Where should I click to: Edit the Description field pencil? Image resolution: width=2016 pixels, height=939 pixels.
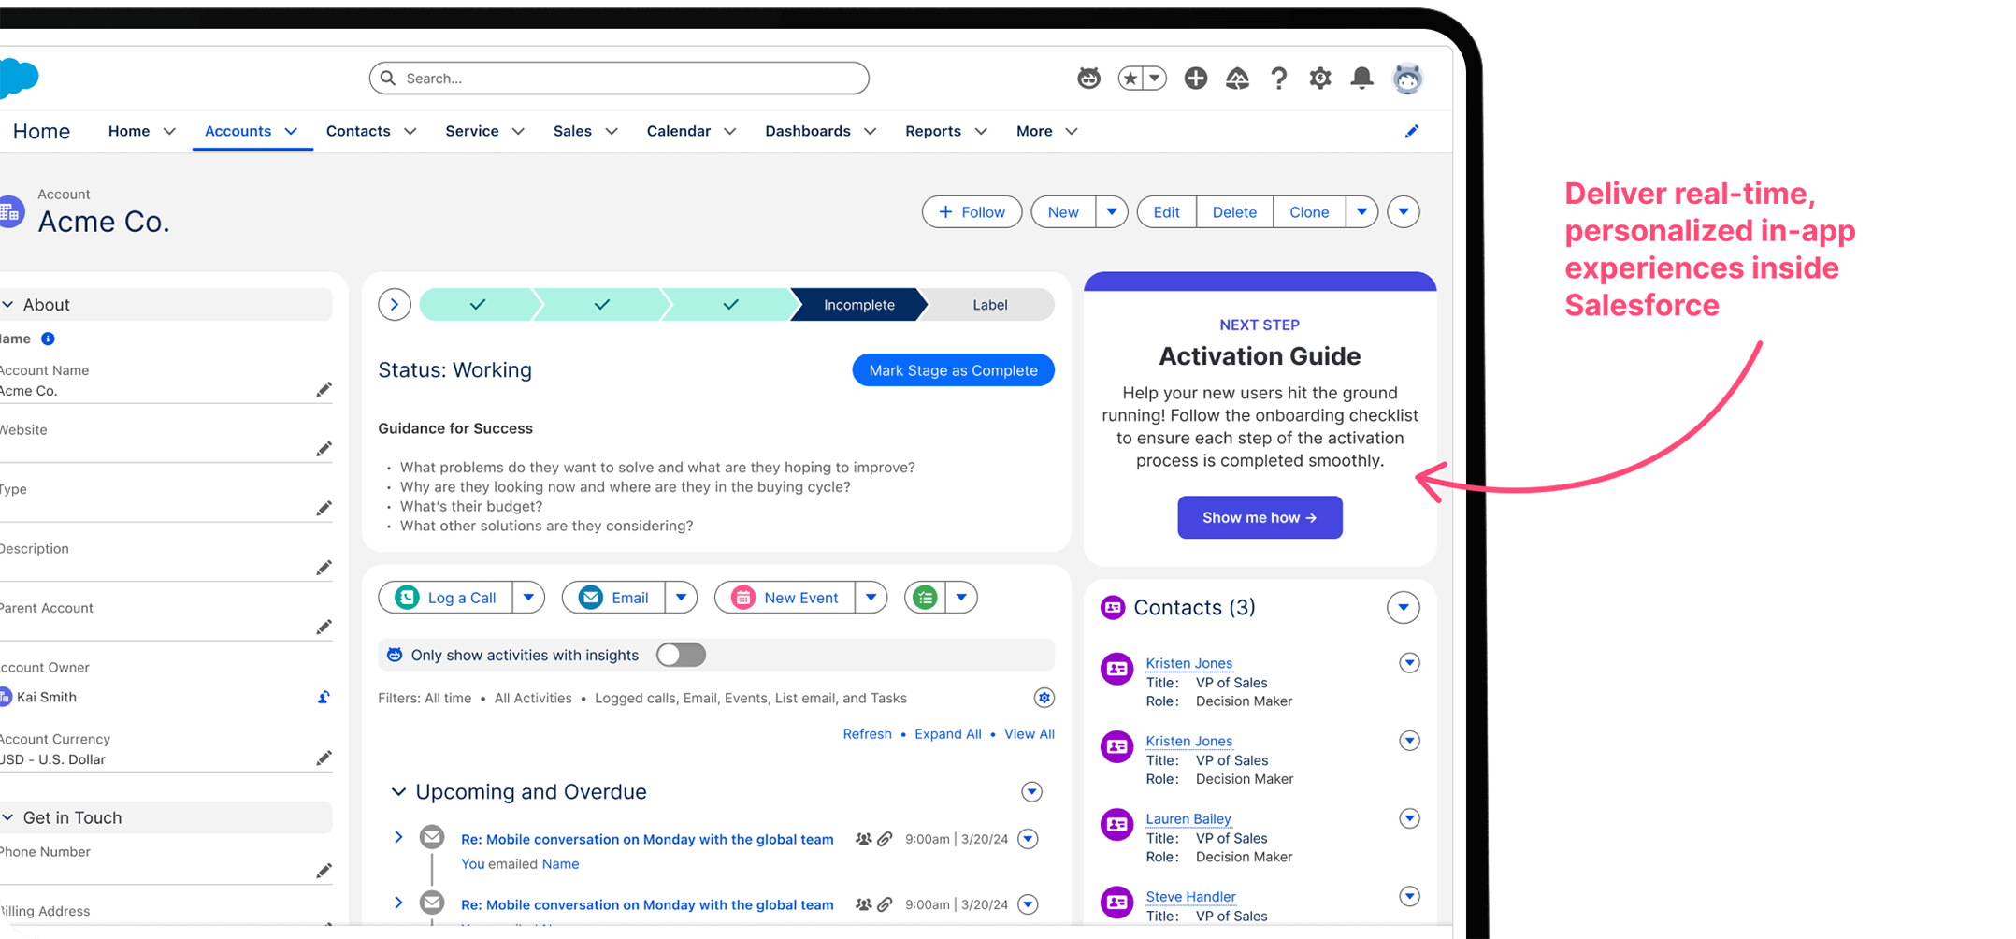[324, 569]
